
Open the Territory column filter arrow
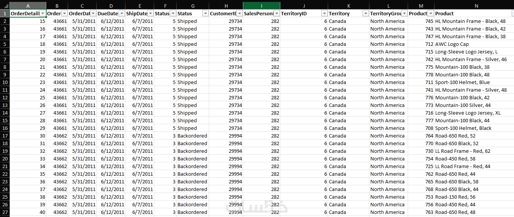[366, 13]
